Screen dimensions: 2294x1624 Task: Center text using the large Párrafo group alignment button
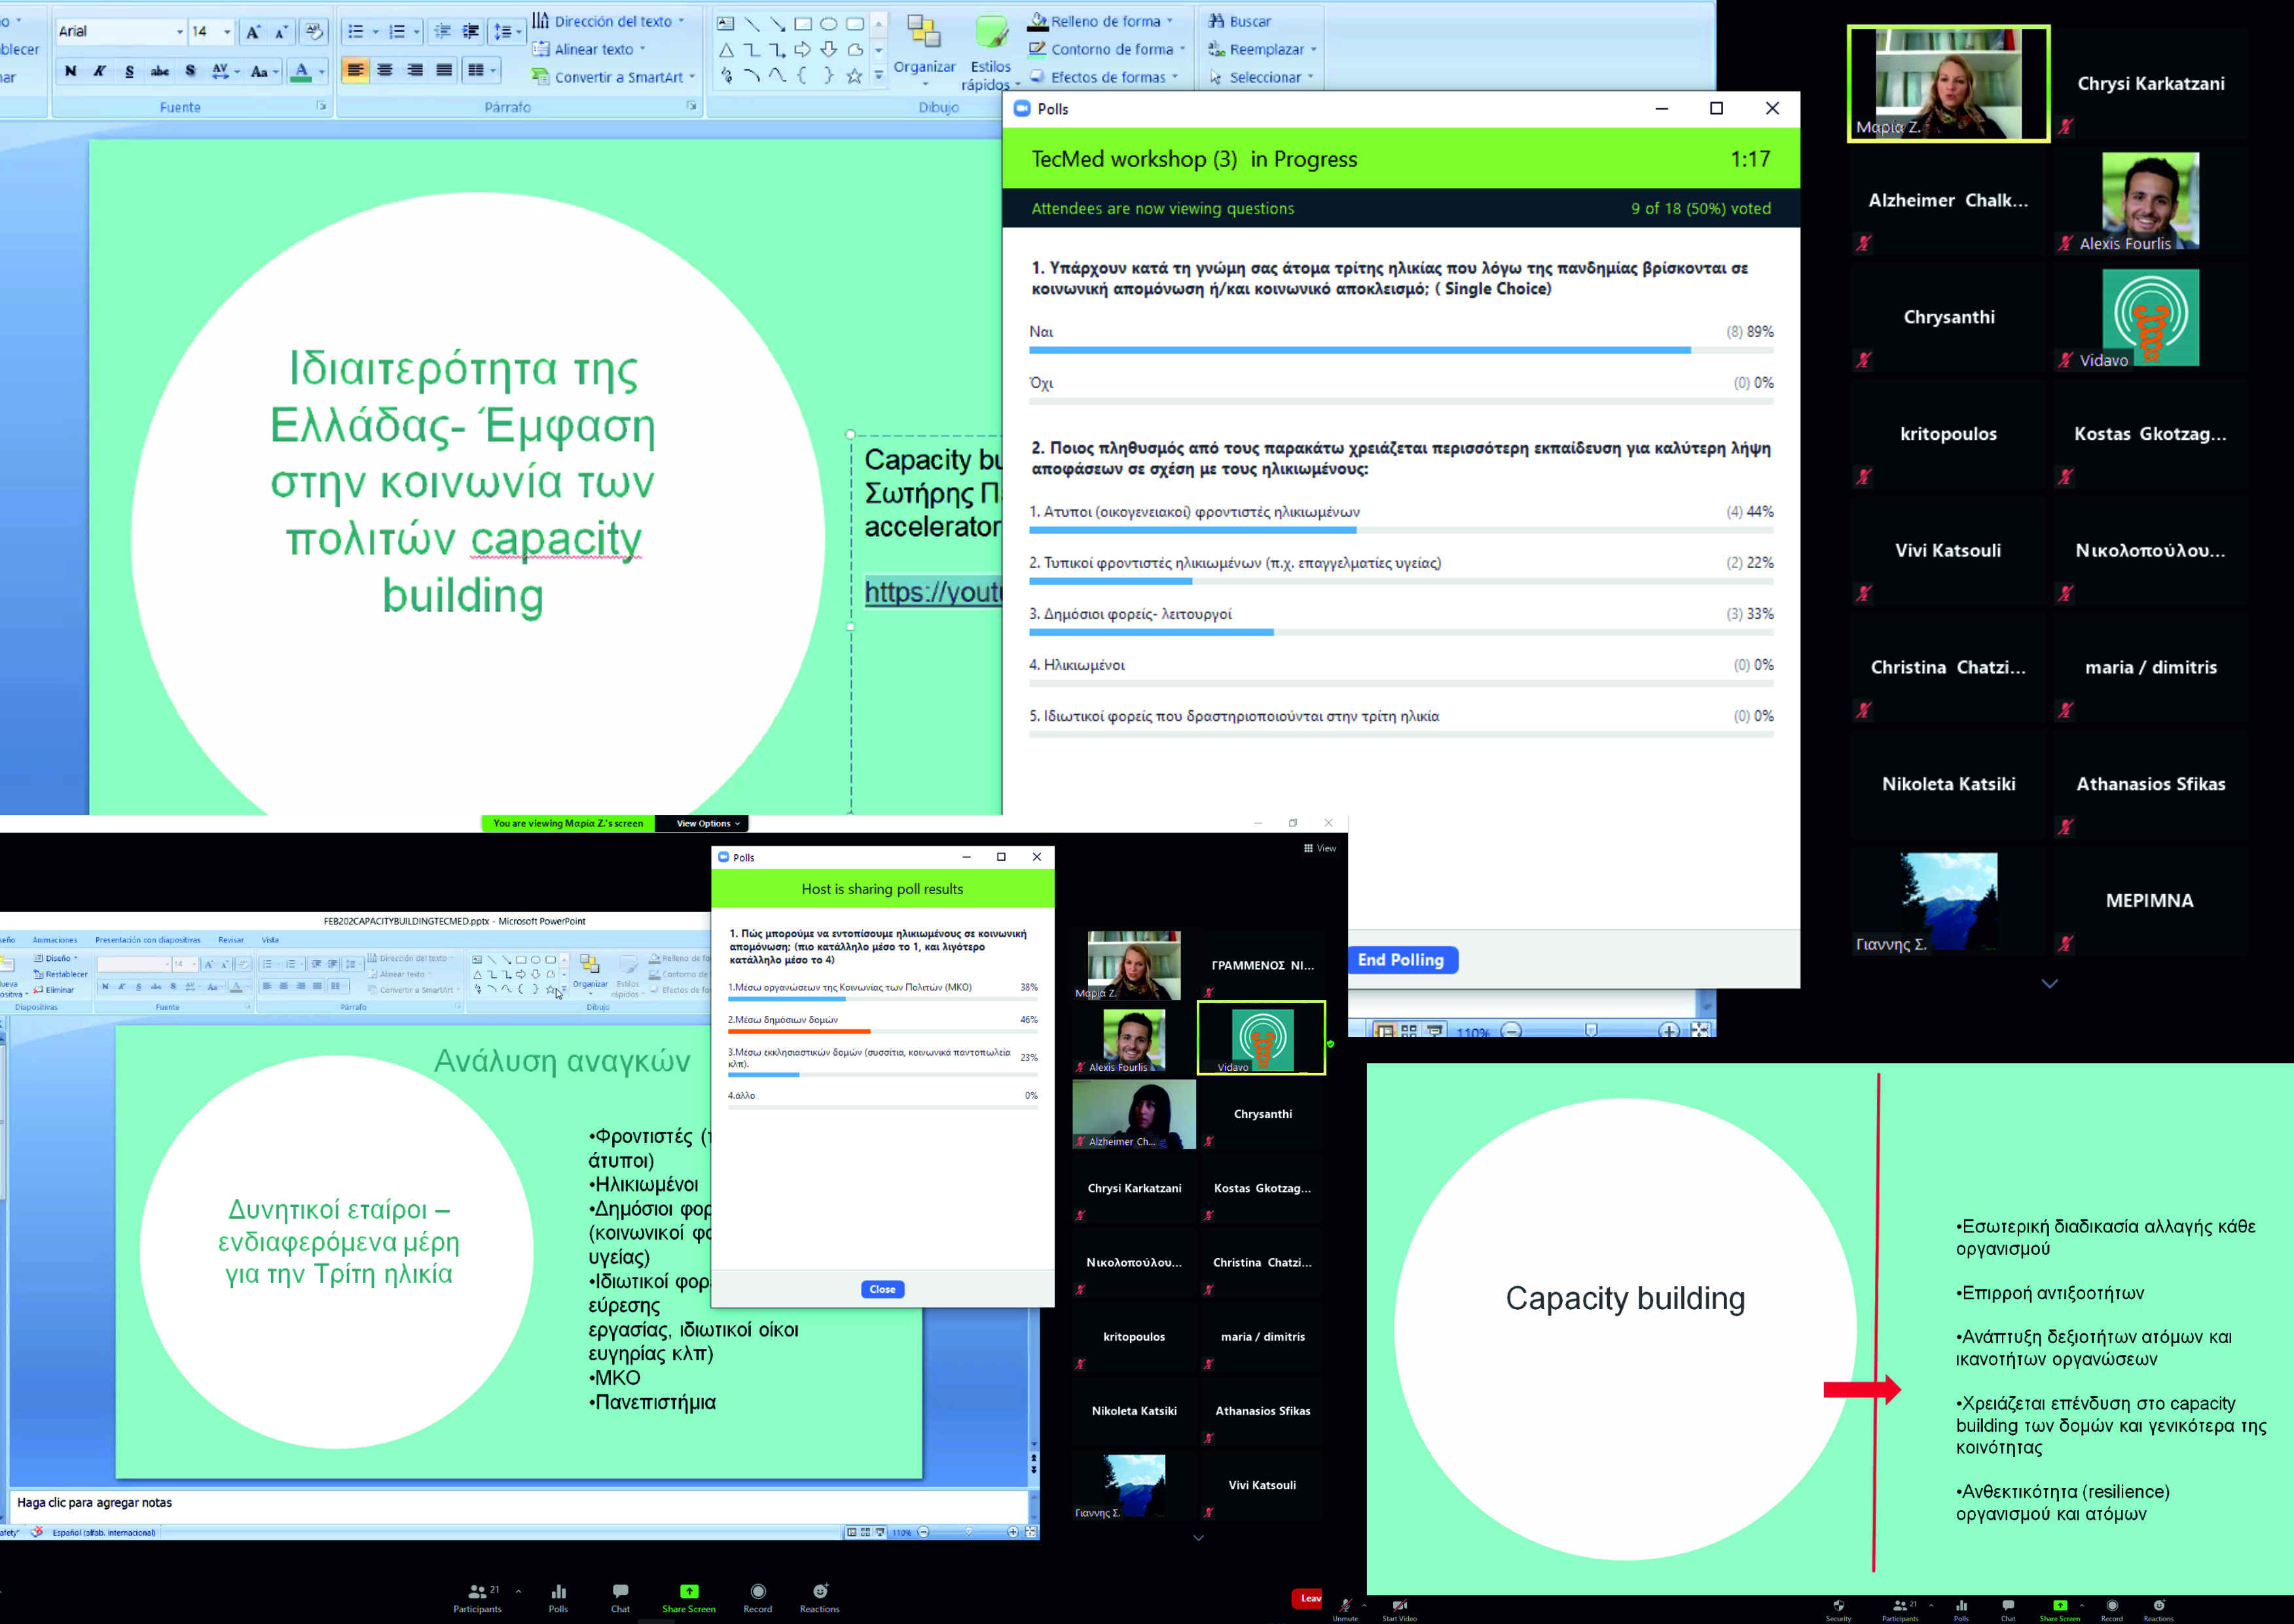point(385,70)
